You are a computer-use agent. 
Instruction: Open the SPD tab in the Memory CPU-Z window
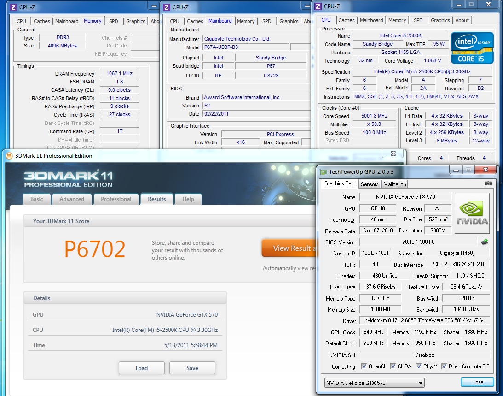(114, 21)
